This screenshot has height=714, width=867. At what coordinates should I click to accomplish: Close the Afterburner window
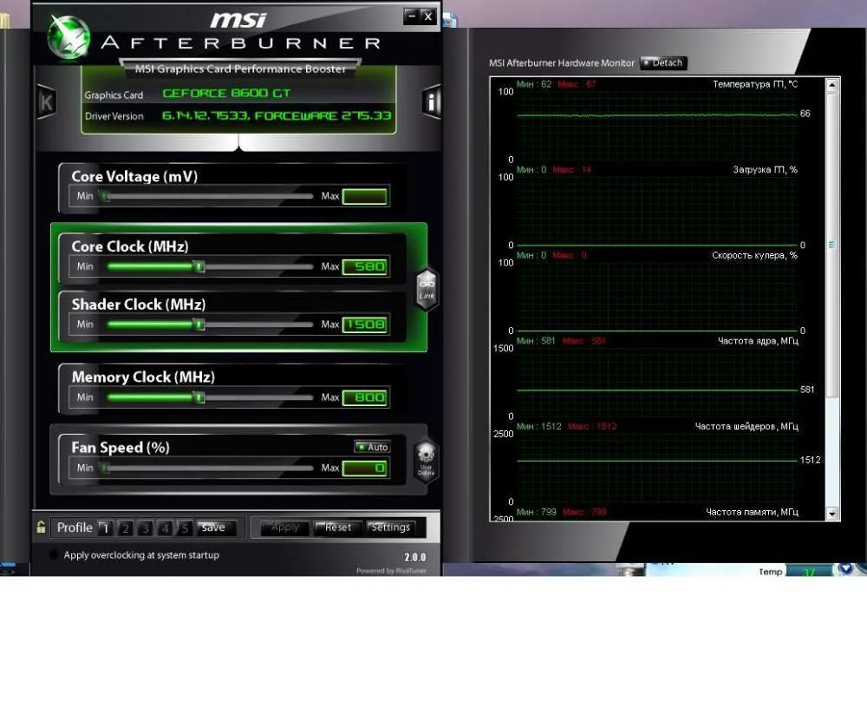click(x=428, y=16)
